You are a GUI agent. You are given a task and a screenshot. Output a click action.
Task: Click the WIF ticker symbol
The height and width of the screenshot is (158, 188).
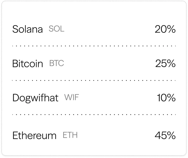(x=71, y=98)
